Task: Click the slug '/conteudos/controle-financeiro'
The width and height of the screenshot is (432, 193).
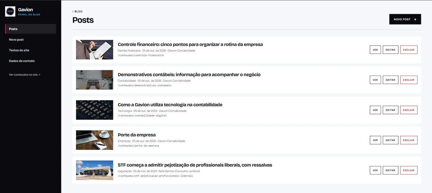Action: pyautogui.click(x=141, y=55)
